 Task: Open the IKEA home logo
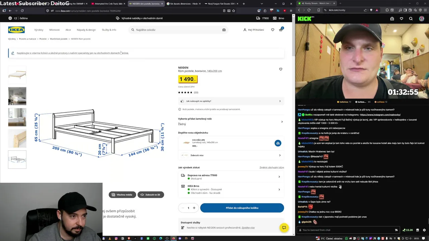[x=16, y=30]
